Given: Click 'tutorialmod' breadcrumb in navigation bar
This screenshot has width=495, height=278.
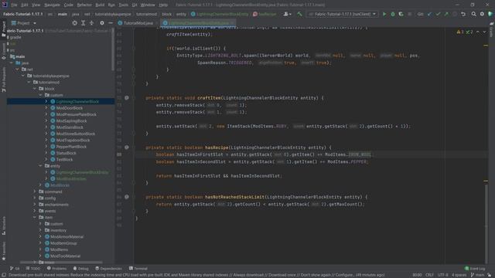Looking at the screenshot, I should 146,14.
